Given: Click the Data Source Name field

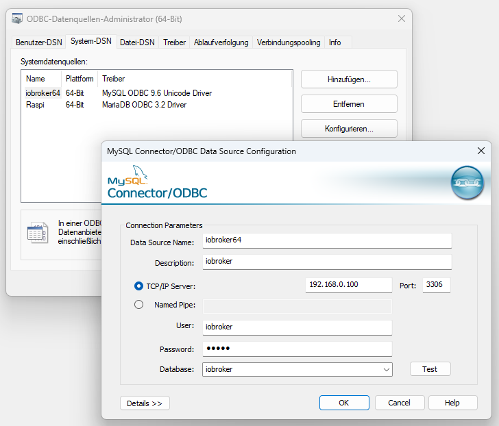Looking at the screenshot, I should (327, 240).
